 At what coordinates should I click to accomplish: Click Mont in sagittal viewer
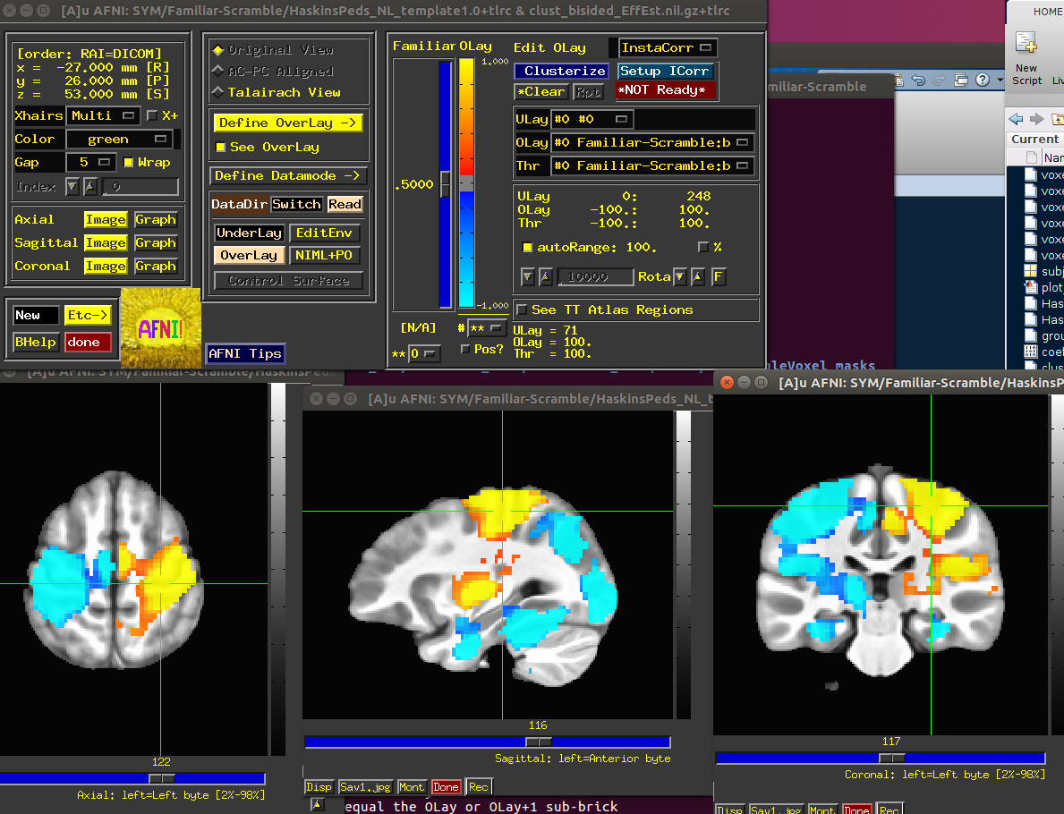coord(412,787)
